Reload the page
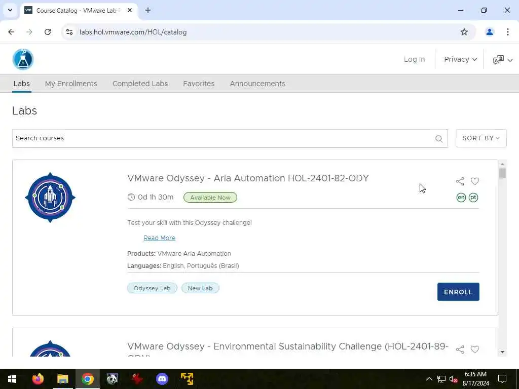The height and width of the screenshot is (389, 519). 48,32
